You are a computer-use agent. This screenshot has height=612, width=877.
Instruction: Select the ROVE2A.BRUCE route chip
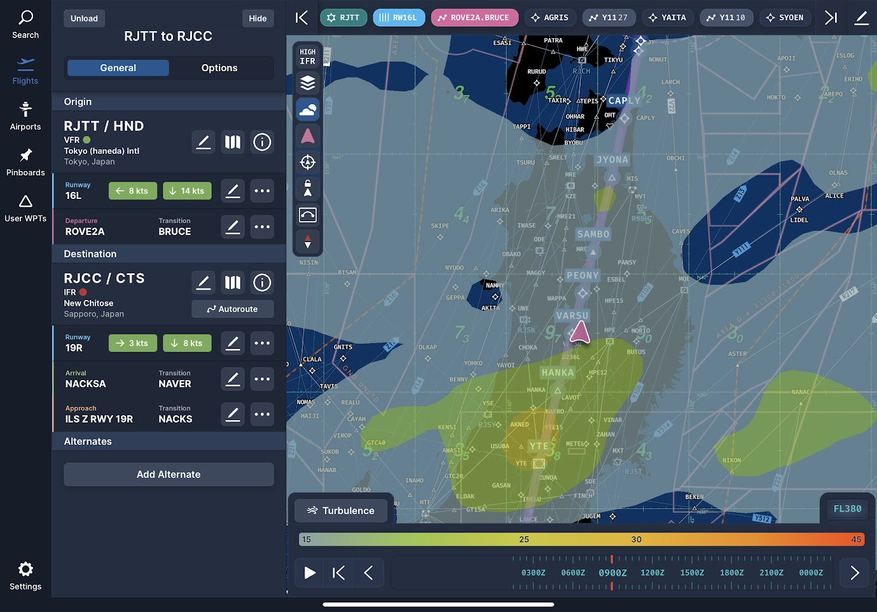pyautogui.click(x=474, y=18)
